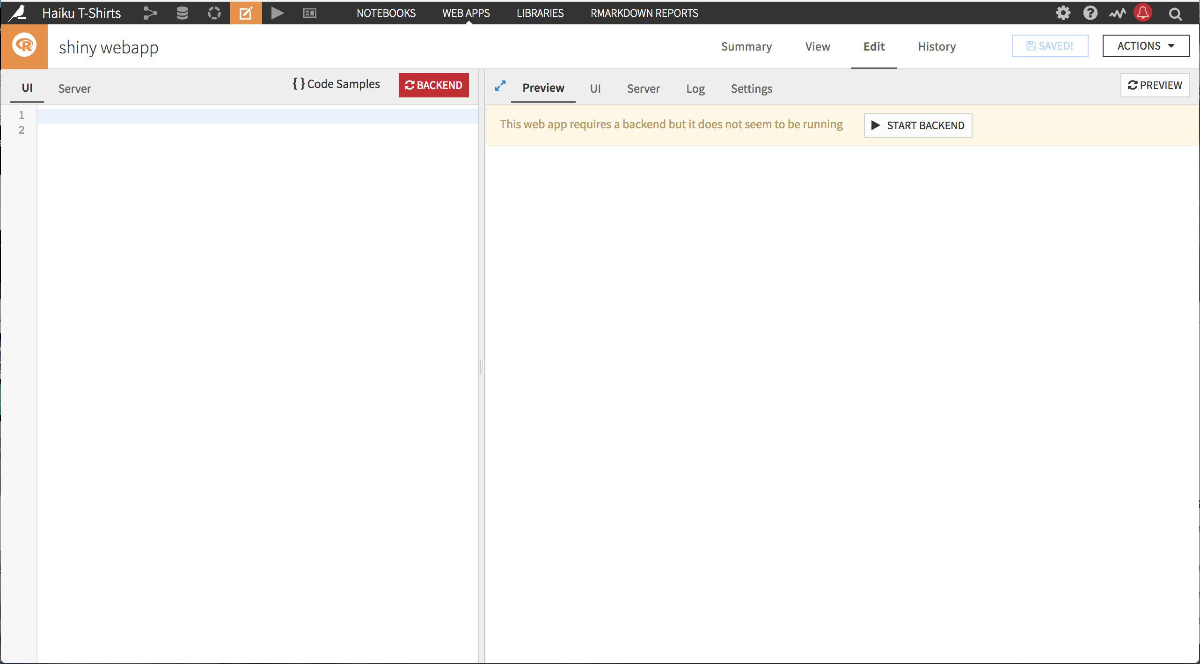The image size is (1200, 664).
Task: Click the notifications bell icon
Action: click(1142, 12)
